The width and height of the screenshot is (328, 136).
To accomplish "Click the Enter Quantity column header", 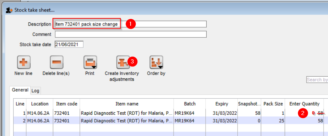I will pyautogui.click(x=304, y=104).
